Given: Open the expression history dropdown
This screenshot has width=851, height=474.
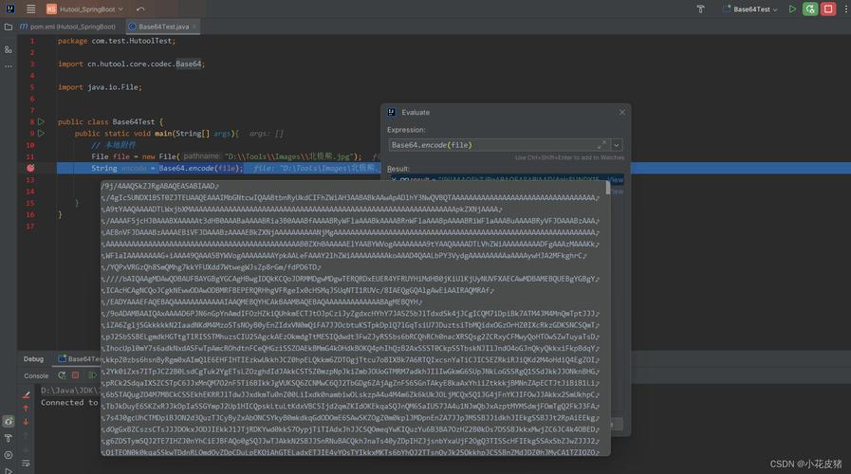Looking at the screenshot, I should (617, 145).
